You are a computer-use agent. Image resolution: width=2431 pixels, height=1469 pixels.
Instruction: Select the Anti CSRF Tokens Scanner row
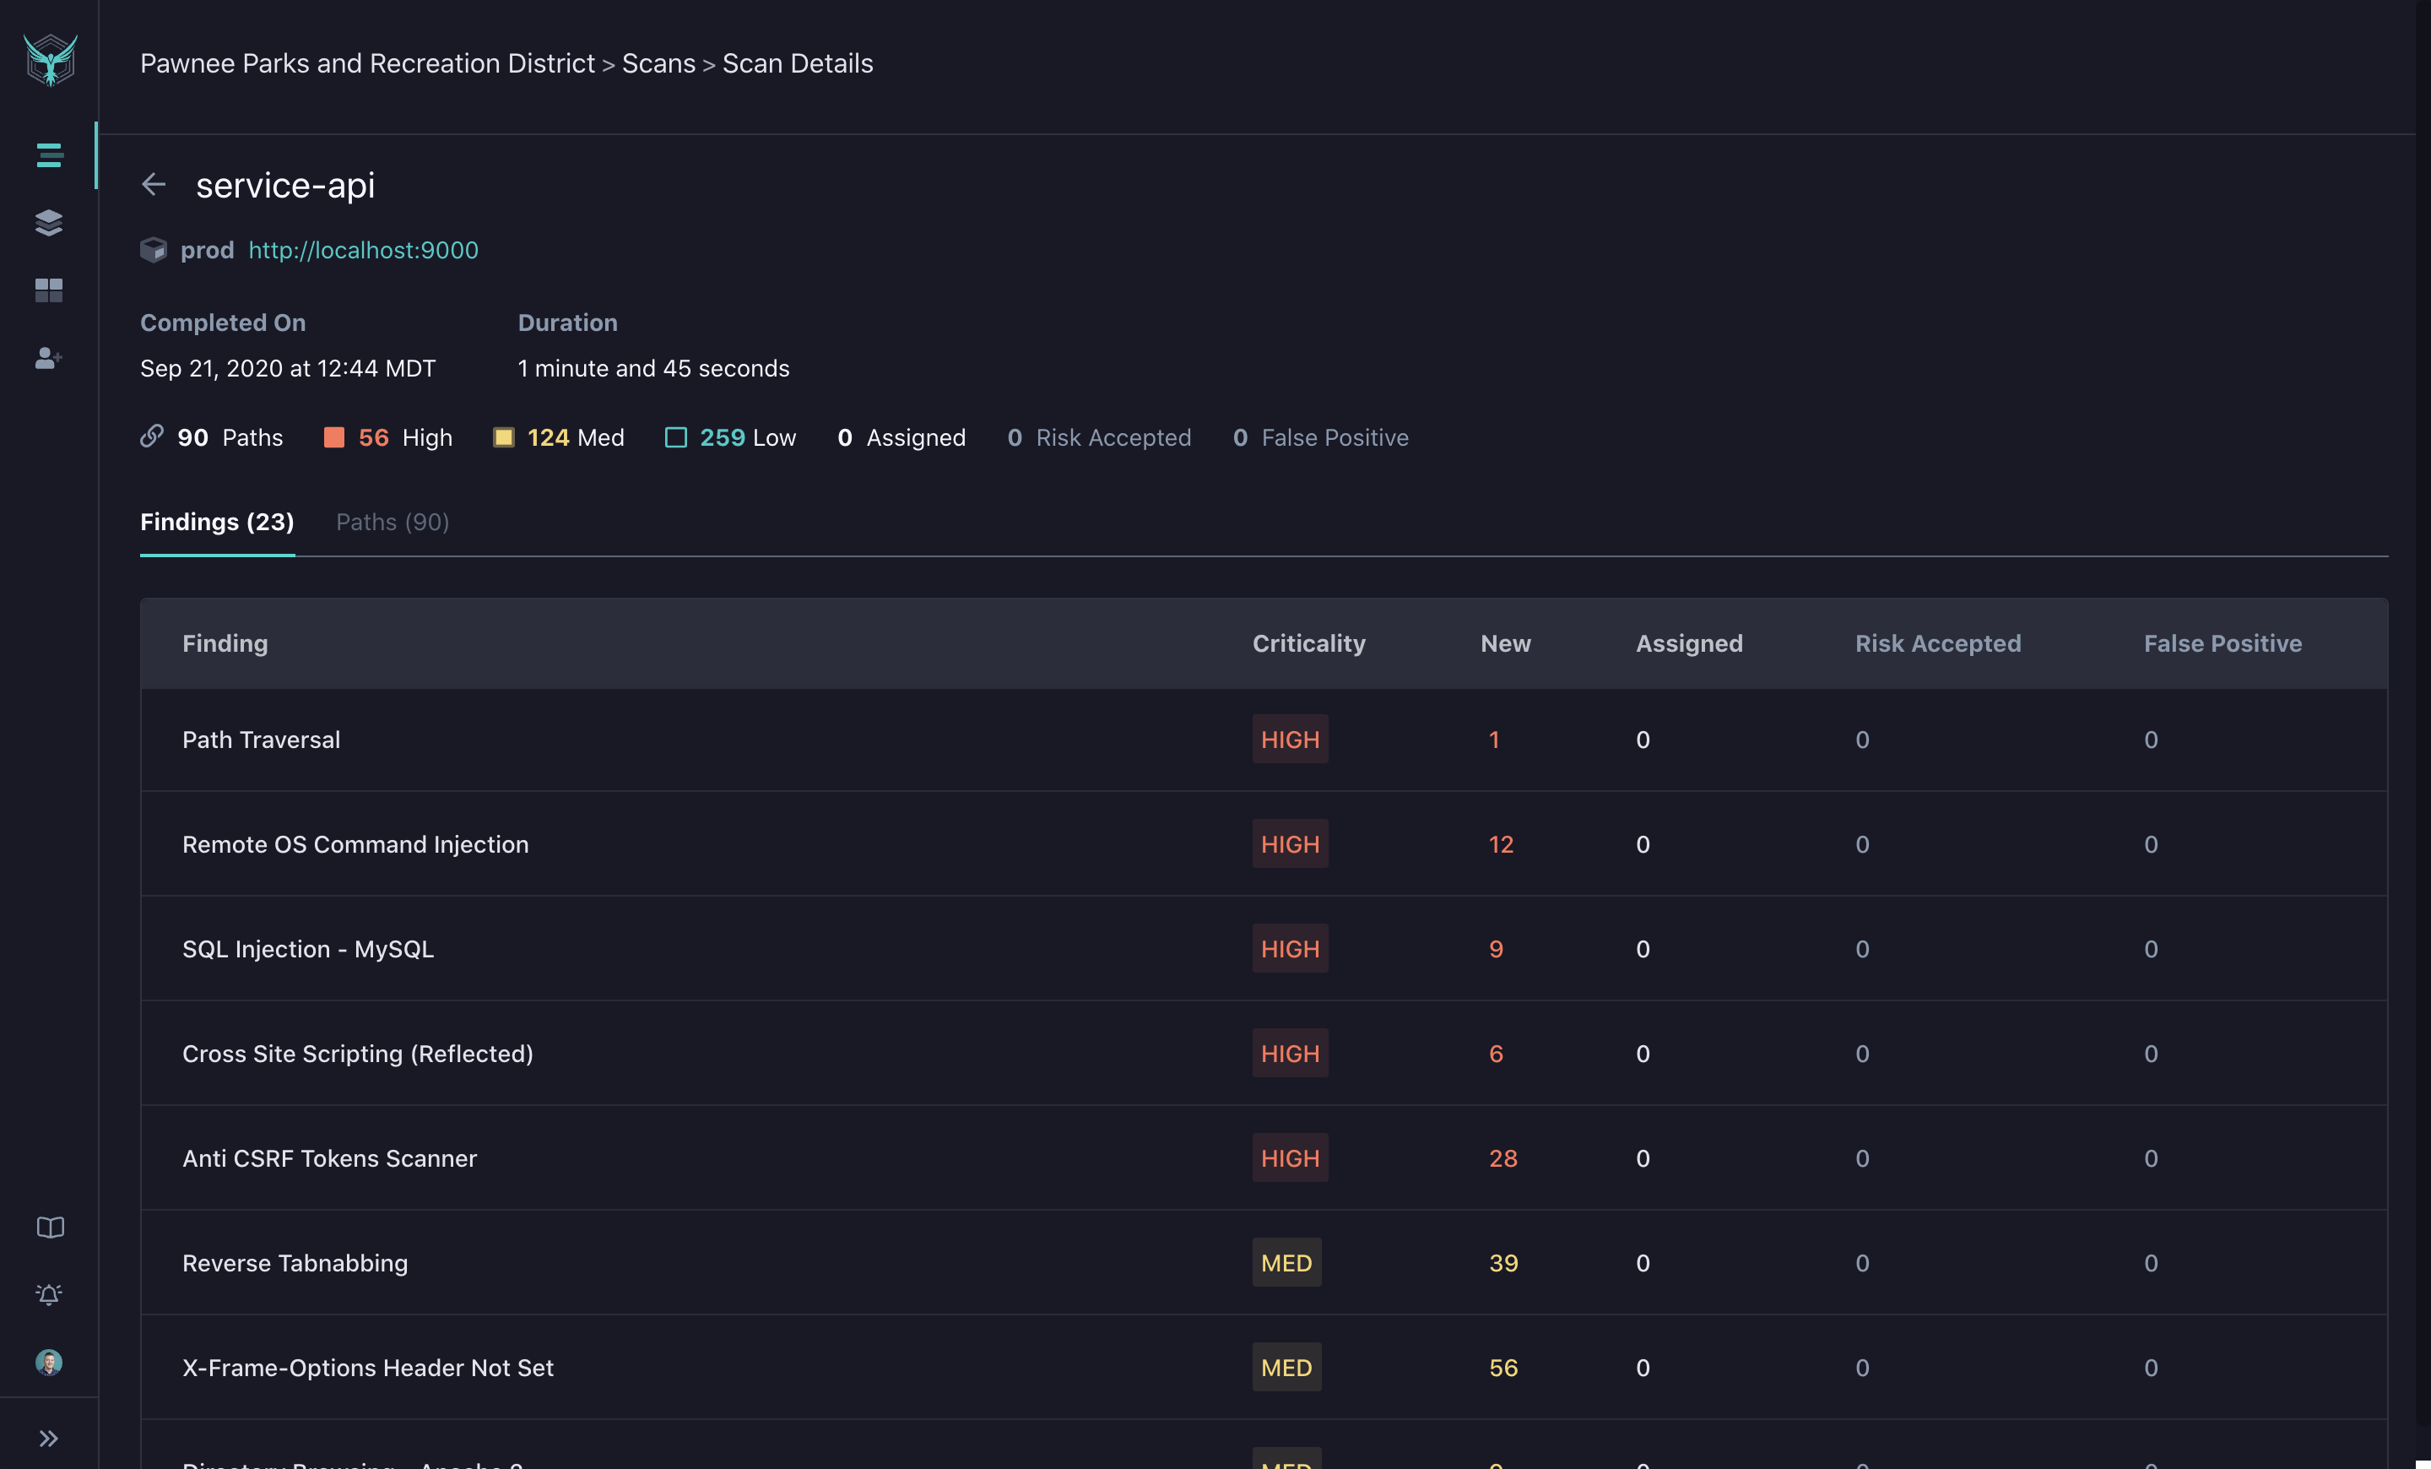[1264, 1158]
